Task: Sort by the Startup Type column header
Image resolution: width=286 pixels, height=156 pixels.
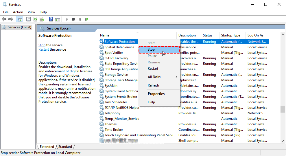Action: (230, 35)
